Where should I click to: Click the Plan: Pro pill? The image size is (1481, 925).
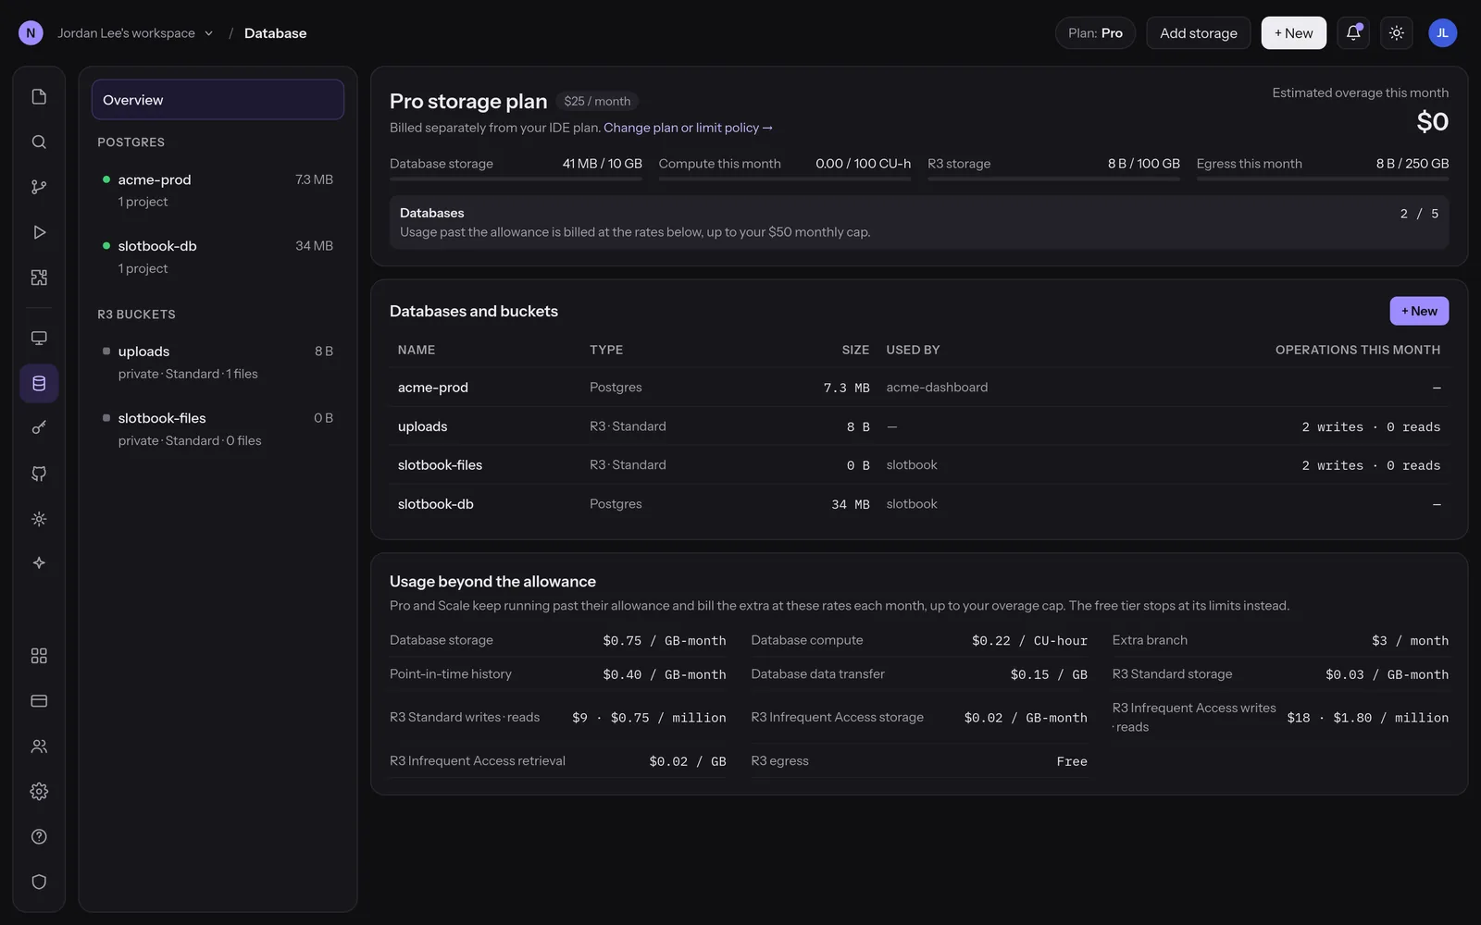(1095, 33)
